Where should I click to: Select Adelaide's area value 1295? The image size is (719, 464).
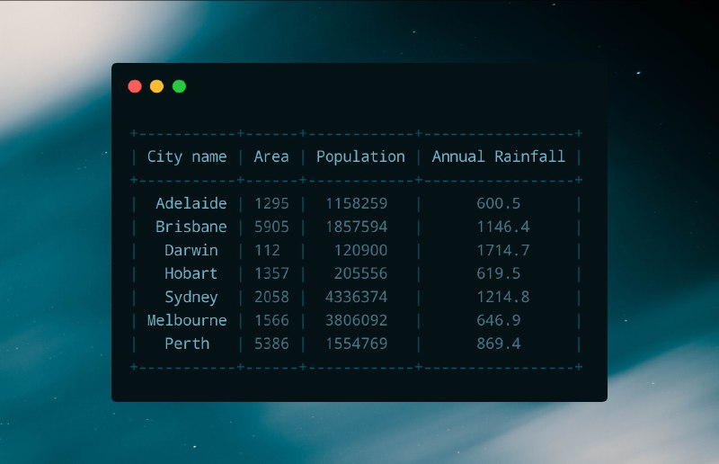click(272, 203)
